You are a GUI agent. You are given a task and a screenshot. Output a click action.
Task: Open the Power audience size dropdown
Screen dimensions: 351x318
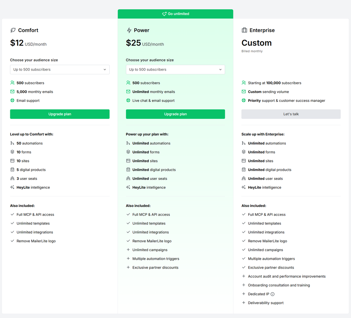175,70
